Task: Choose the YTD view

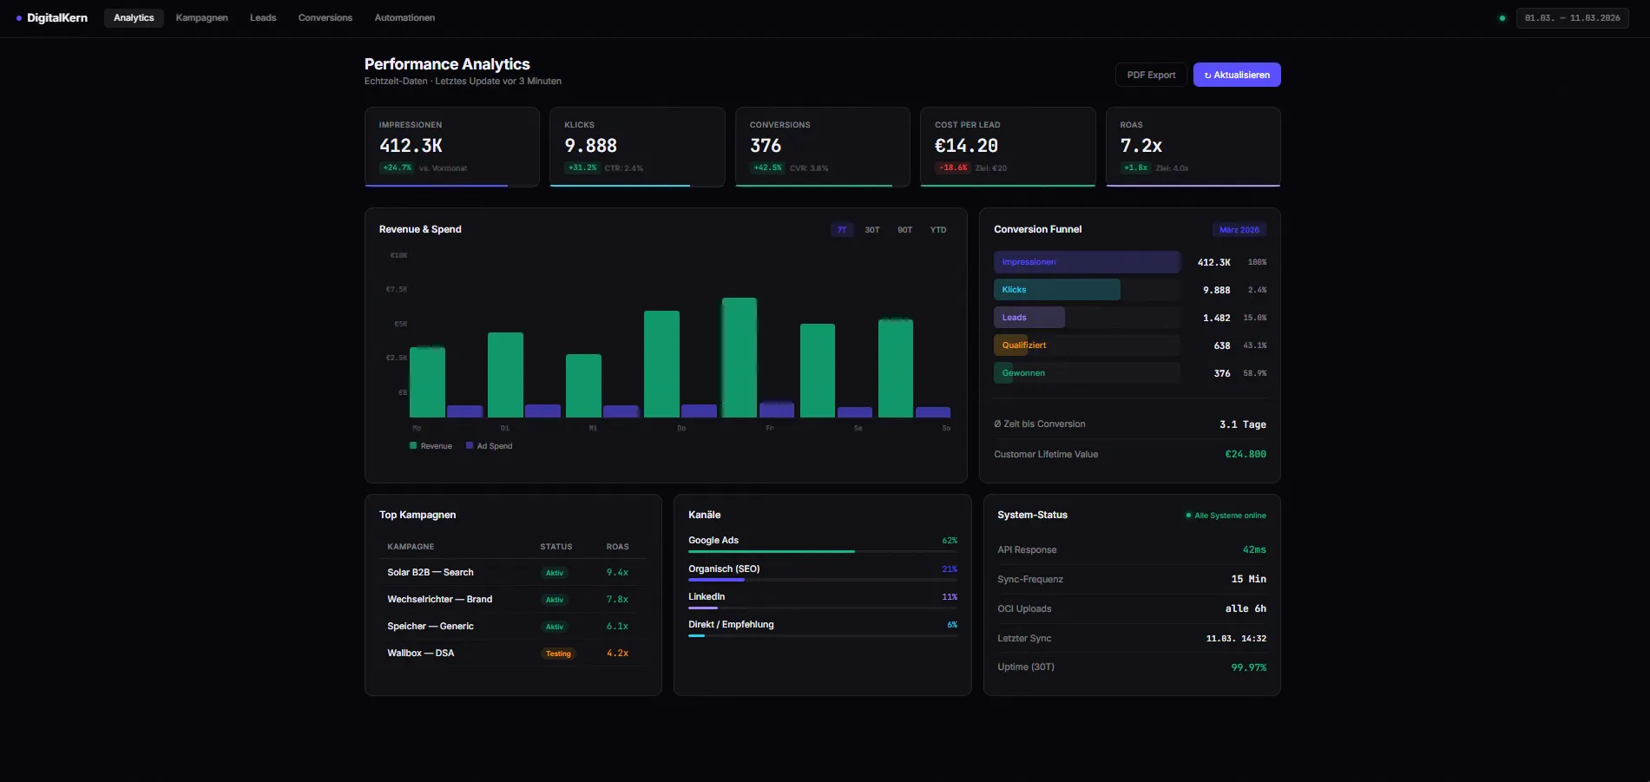Action: coord(937,229)
